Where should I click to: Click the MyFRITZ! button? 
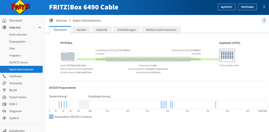pos(226,7)
